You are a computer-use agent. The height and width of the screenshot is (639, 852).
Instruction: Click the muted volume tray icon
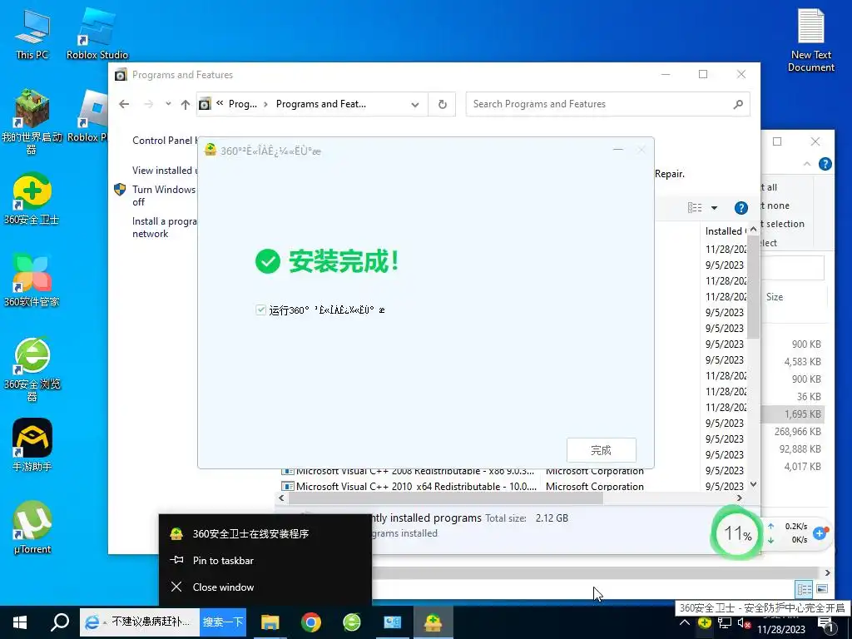744,623
